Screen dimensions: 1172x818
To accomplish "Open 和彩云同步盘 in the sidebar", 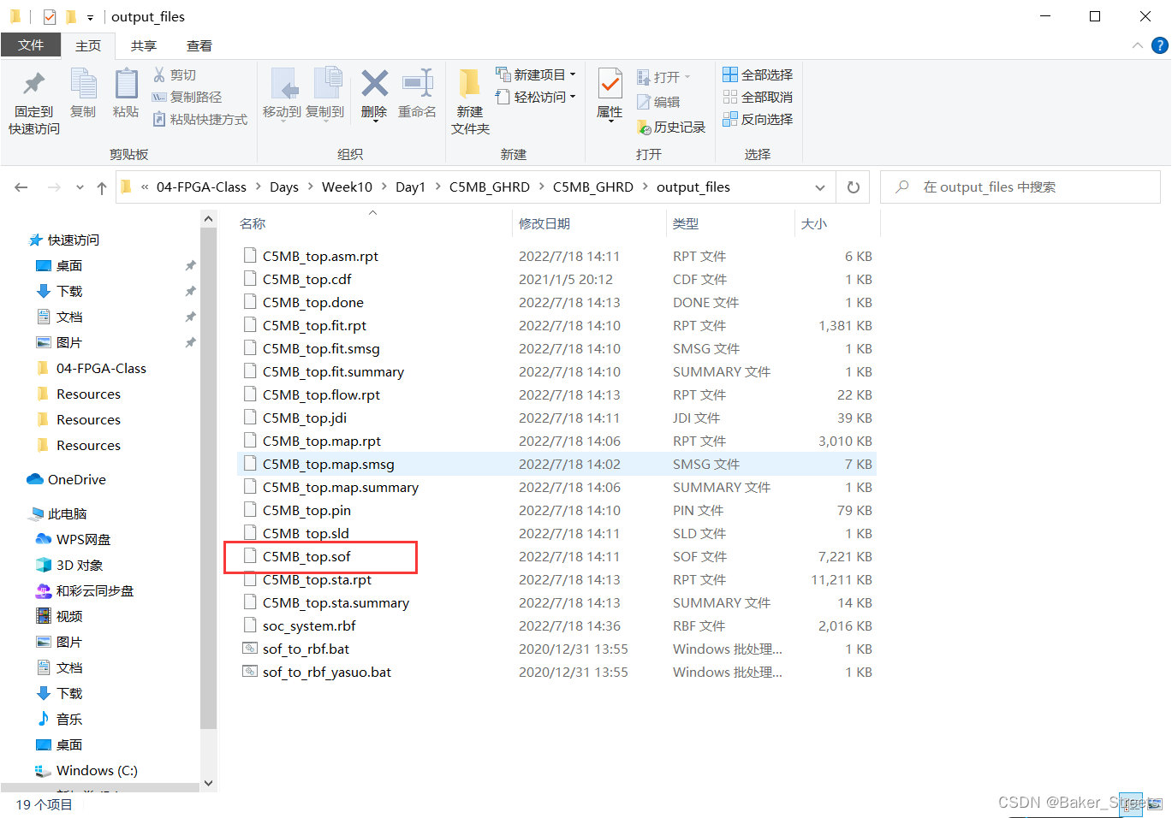I will pos(85,591).
